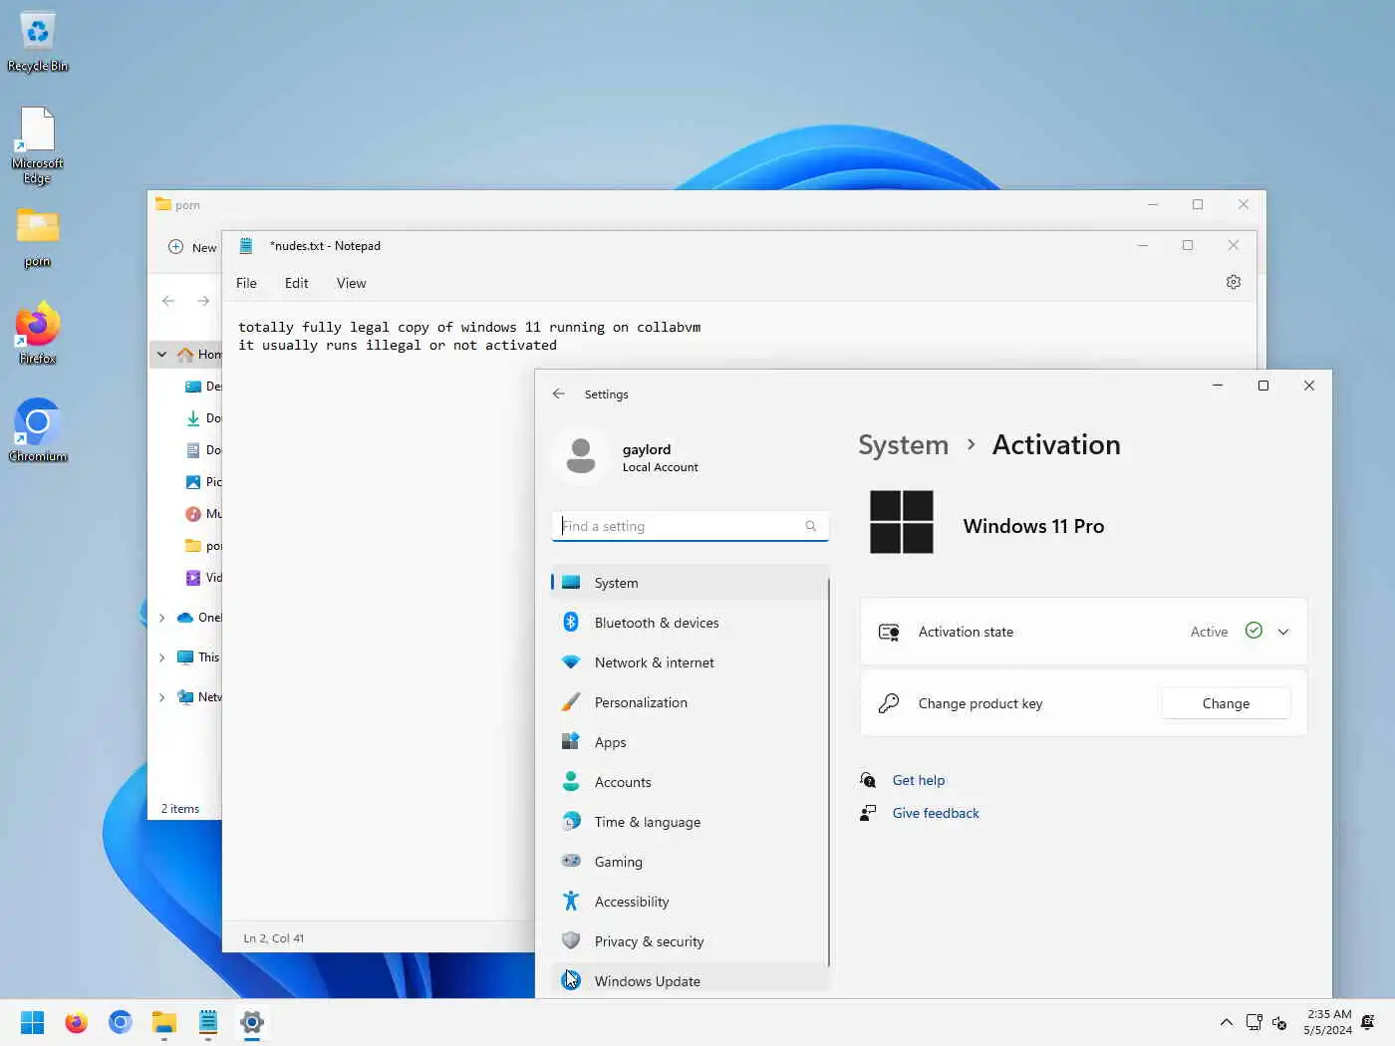Viewport: 1395px width, 1046px height.
Task: Select Firefox desktop shortcut
Action: 38,334
